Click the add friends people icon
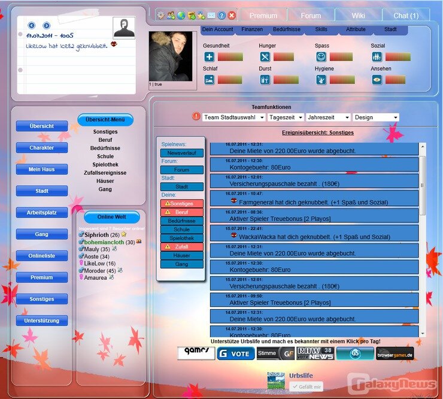 tap(171, 15)
